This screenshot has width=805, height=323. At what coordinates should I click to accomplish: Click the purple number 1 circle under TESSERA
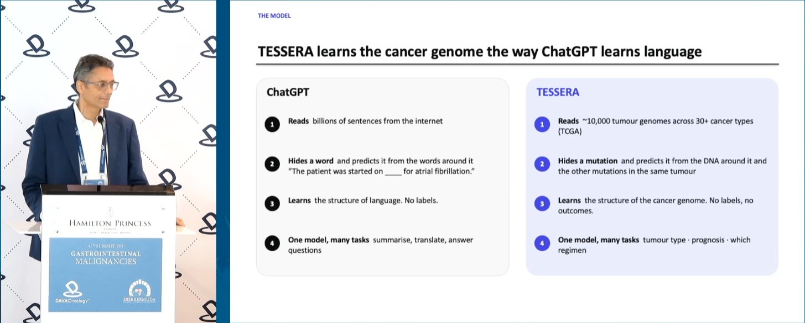(542, 125)
